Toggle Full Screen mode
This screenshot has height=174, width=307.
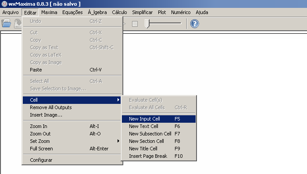coord(72,149)
